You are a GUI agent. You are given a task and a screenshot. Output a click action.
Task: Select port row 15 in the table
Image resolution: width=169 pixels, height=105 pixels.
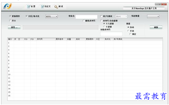tap(85, 92)
